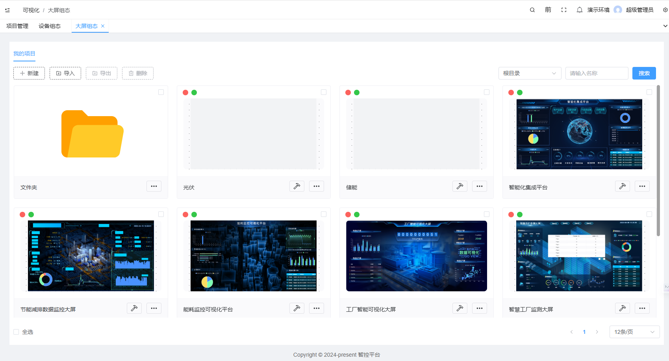The width and height of the screenshot is (669, 361).
Task: Select the 智能化集成平台 card checkbox
Action: (649, 92)
